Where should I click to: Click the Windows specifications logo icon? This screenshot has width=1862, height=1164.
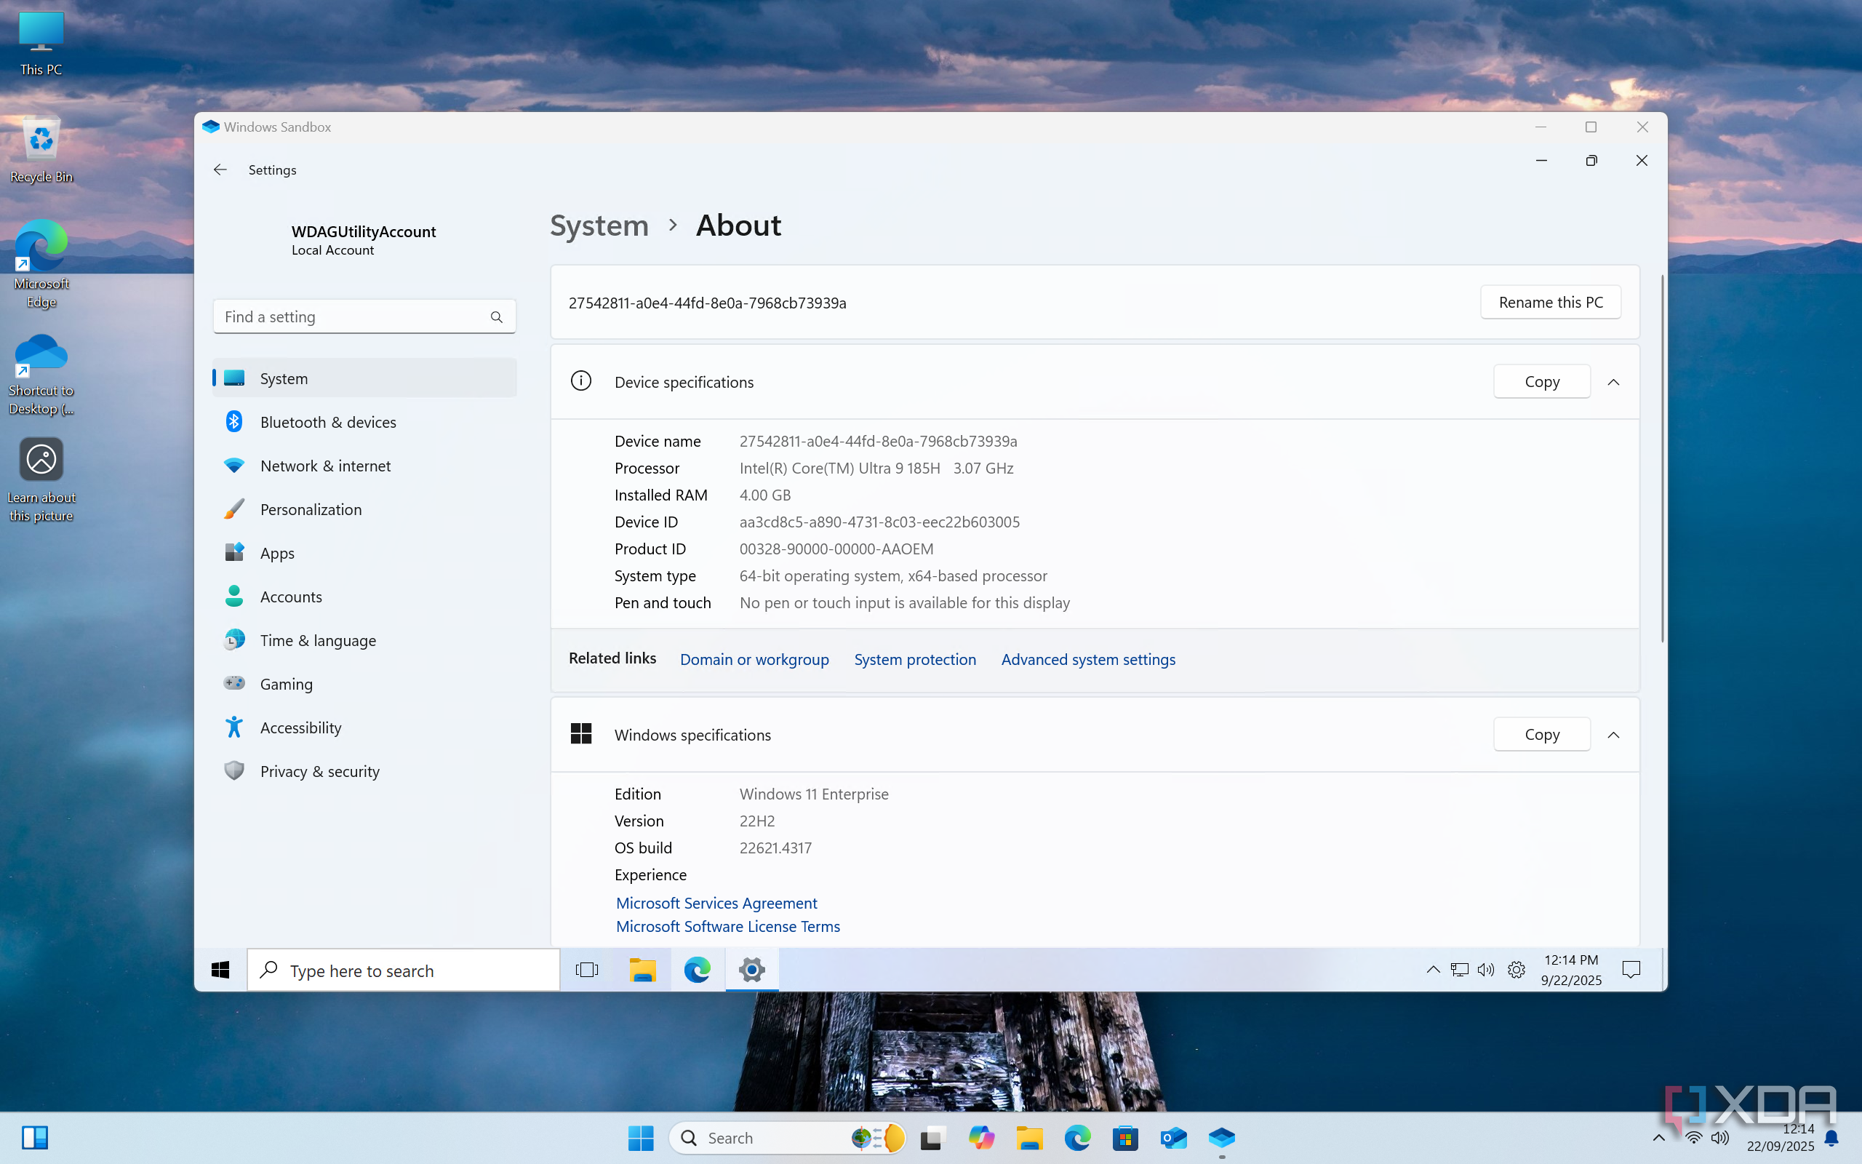[x=581, y=733]
